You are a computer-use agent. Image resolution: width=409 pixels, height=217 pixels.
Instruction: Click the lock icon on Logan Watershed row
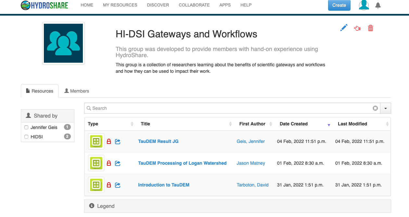point(109,163)
